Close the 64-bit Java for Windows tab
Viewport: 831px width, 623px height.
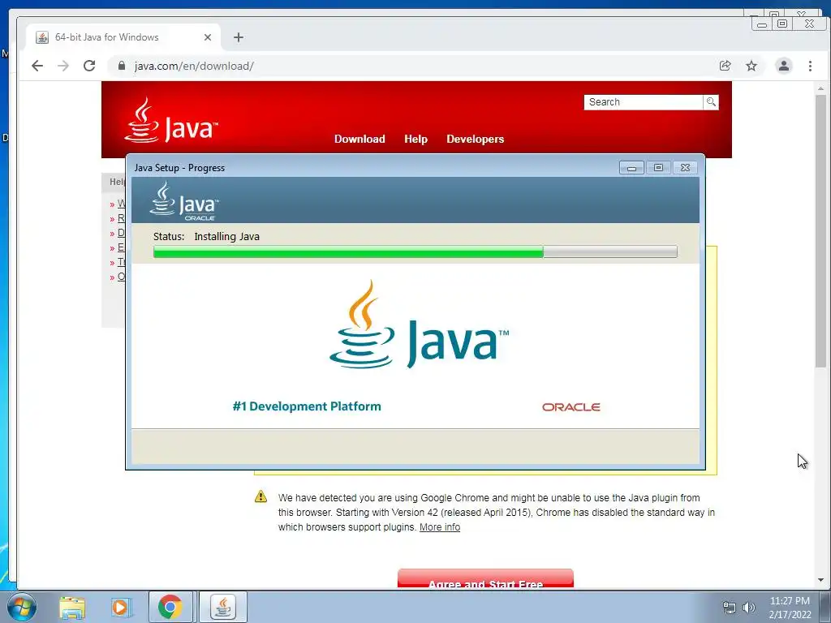click(x=208, y=37)
